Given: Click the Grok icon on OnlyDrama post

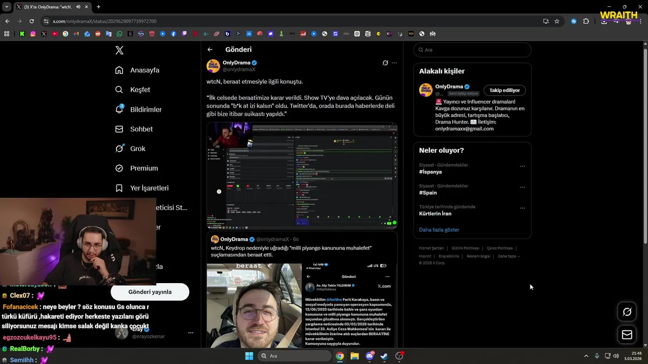Looking at the screenshot, I should point(385,63).
